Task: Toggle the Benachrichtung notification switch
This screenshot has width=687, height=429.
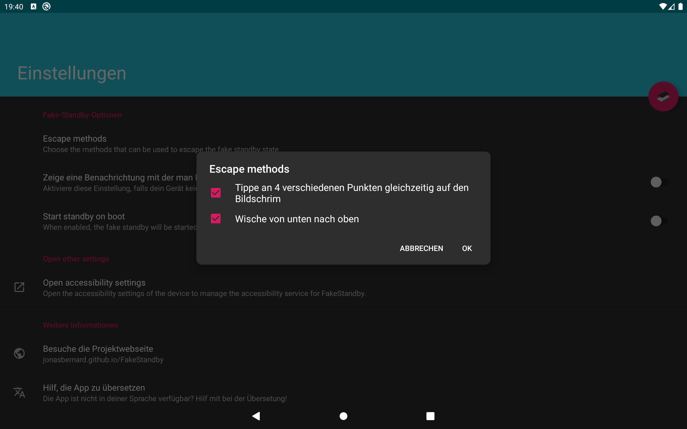Action: 659,182
